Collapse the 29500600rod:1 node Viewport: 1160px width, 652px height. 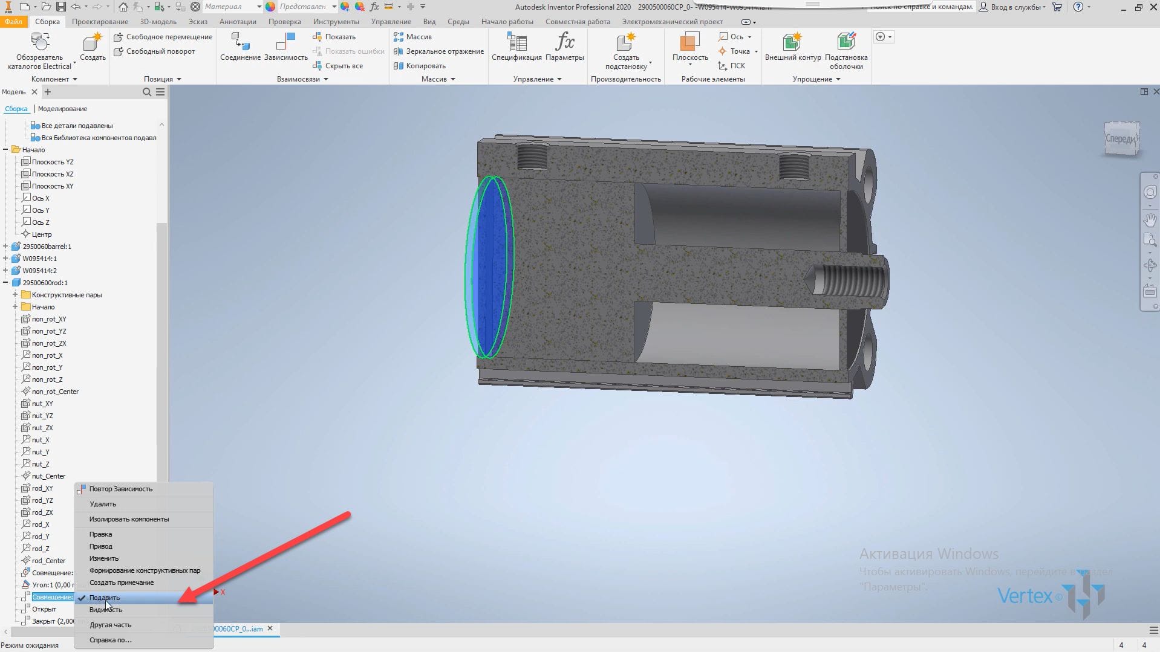click(x=5, y=283)
